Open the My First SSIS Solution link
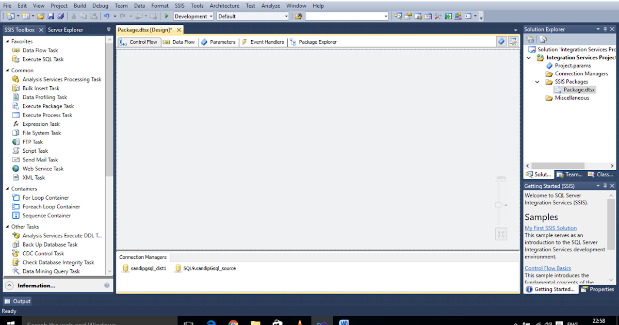 pyautogui.click(x=550, y=228)
